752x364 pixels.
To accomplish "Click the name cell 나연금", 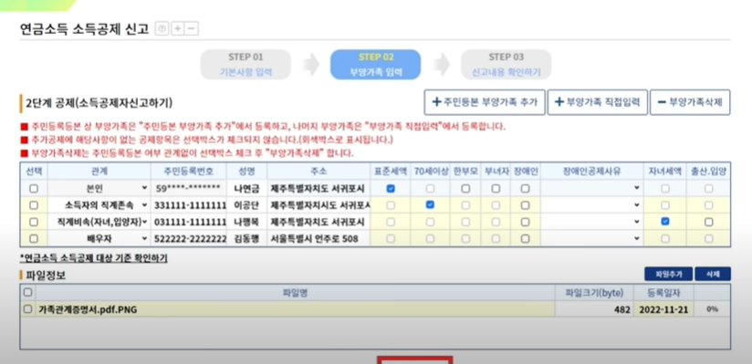I will pyautogui.click(x=246, y=189).
